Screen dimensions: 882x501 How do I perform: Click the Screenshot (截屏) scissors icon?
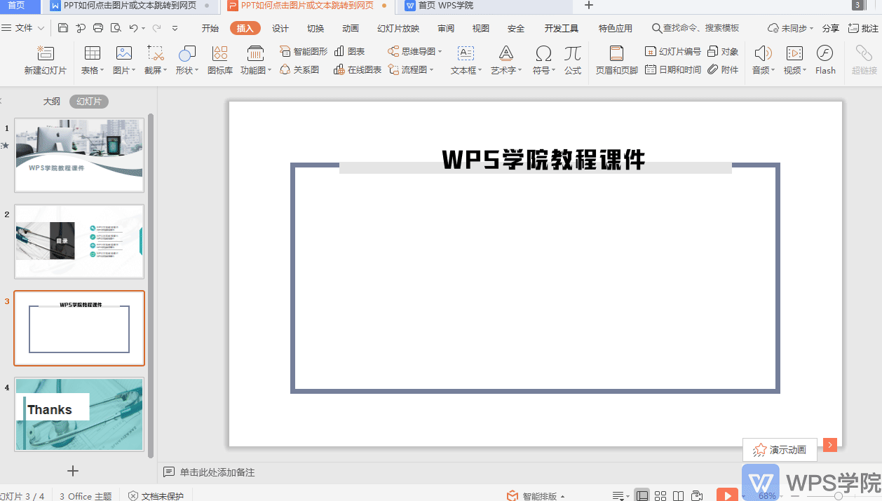click(x=155, y=53)
